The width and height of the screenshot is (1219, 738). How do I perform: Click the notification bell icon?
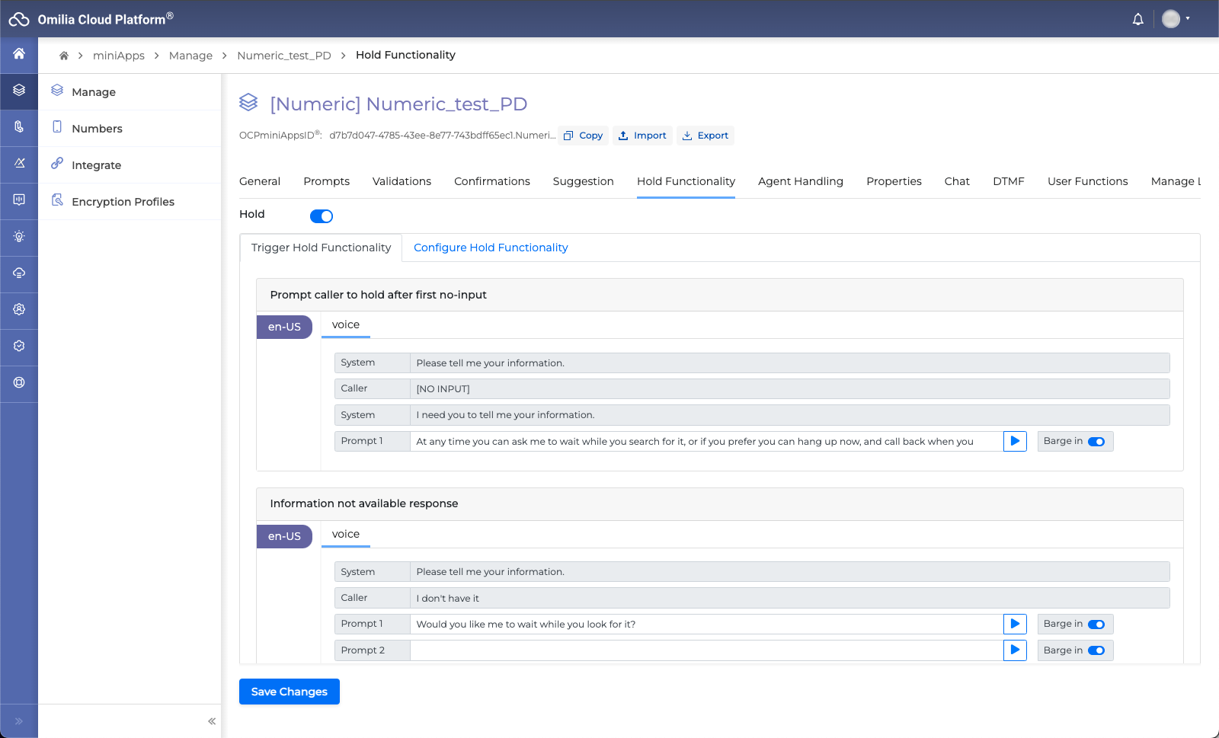1137,20
